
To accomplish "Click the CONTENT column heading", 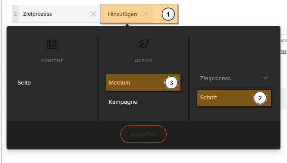I will click(x=52, y=61).
